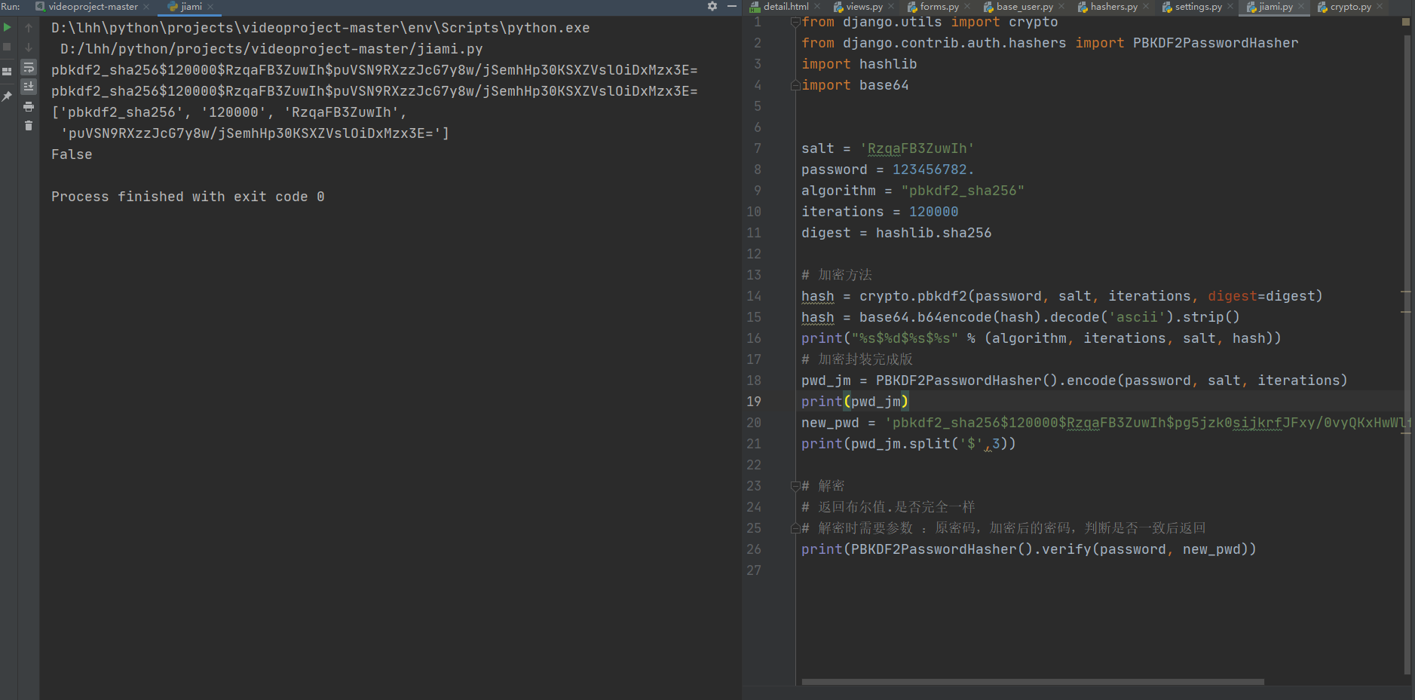Screen dimensions: 1415x700
Task: Collapse the fold marker near line 25
Action: click(795, 527)
